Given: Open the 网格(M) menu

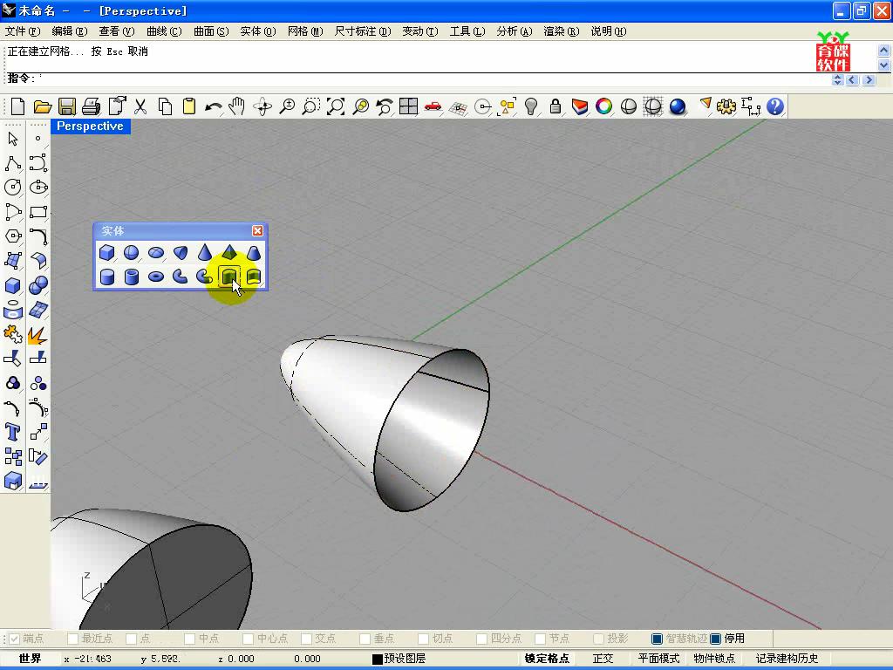Looking at the screenshot, I should click(305, 31).
